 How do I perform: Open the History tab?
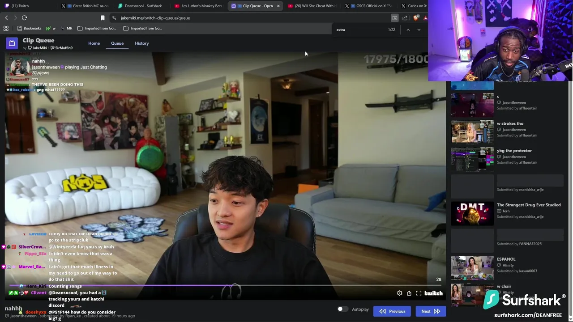[x=141, y=43]
